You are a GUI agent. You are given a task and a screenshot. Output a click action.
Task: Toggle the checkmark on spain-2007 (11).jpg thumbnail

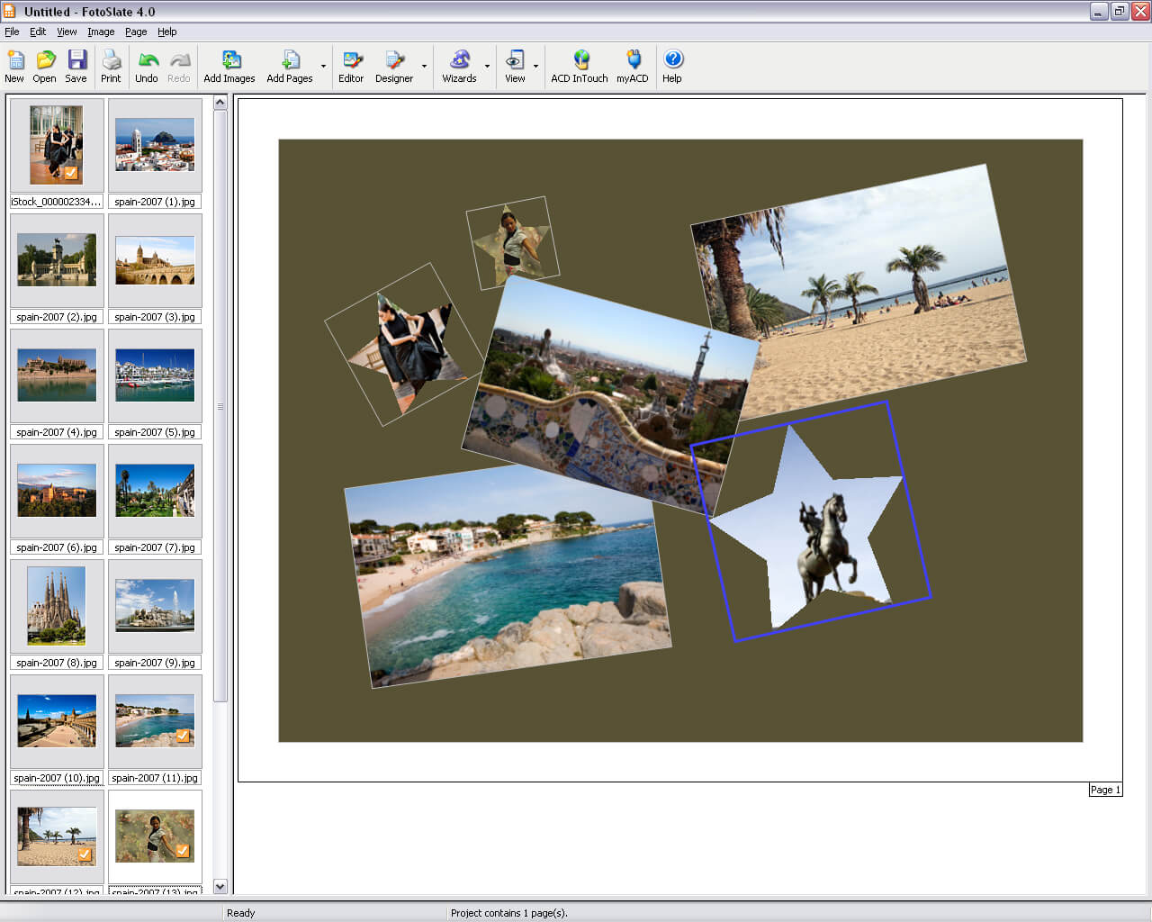pyautogui.click(x=183, y=736)
